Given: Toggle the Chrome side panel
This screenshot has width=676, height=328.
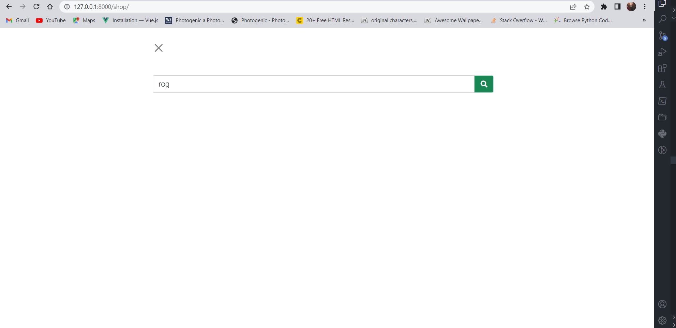Looking at the screenshot, I should [x=617, y=7].
